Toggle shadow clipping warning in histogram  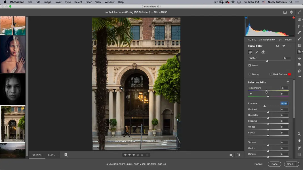pos(246,18)
